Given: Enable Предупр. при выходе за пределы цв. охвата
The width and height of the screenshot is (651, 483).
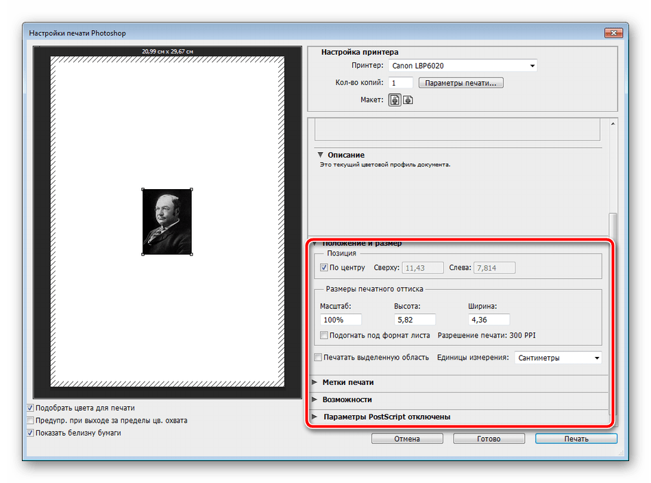Looking at the screenshot, I should 30,420.
